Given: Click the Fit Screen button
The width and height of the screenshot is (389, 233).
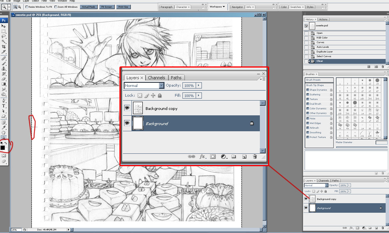Looking at the screenshot, I should click(x=107, y=7).
